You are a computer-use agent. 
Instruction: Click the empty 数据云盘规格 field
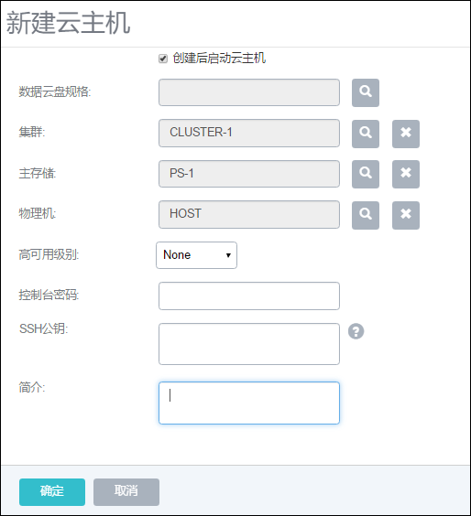tap(249, 92)
